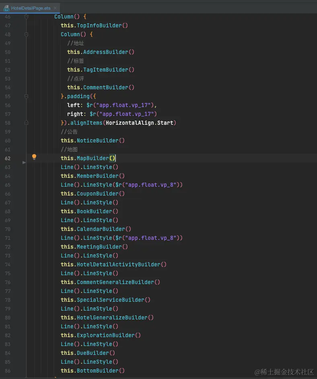Image resolution: width=317 pixels, height=379 pixels.
Task: Close the HotelDetailPage.ets tab
Action: coord(55,8)
